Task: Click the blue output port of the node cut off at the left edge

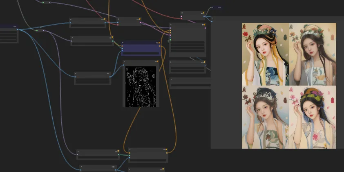Action: (x=17, y=30)
